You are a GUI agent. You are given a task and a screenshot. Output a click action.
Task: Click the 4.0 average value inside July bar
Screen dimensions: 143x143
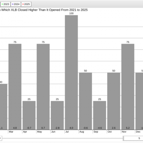click(x=71, y=128)
